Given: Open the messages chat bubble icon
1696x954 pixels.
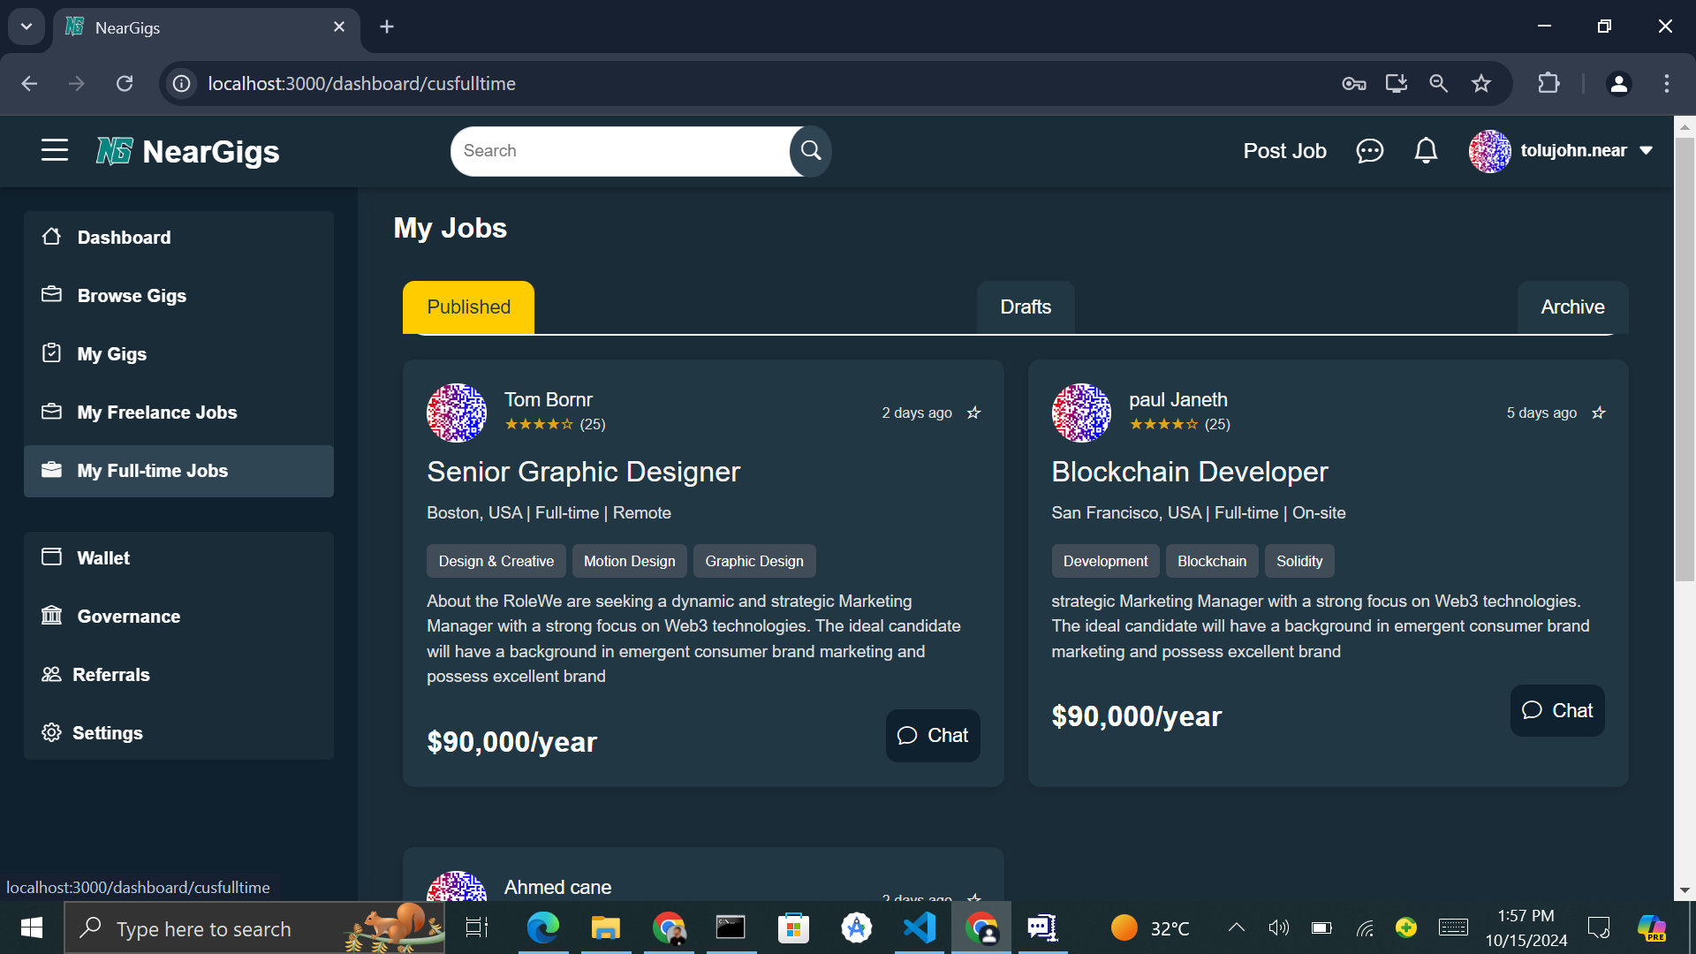Looking at the screenshot, I should click(x=1369, y=151).
